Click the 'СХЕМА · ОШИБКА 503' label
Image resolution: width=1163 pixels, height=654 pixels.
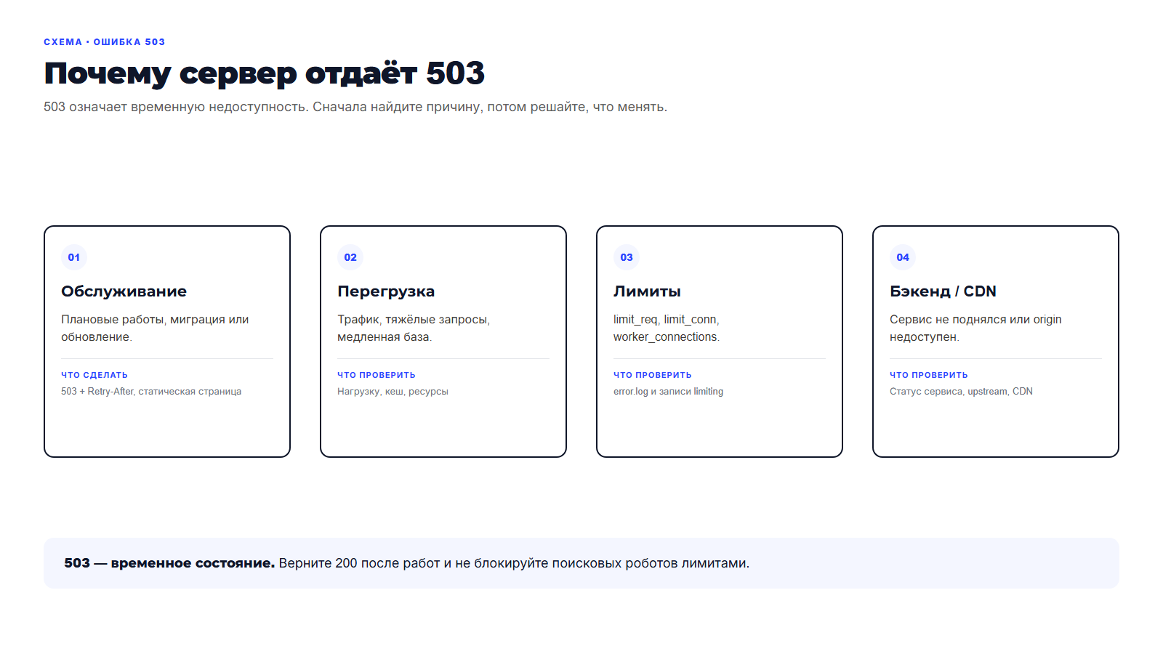click(105, 42)
